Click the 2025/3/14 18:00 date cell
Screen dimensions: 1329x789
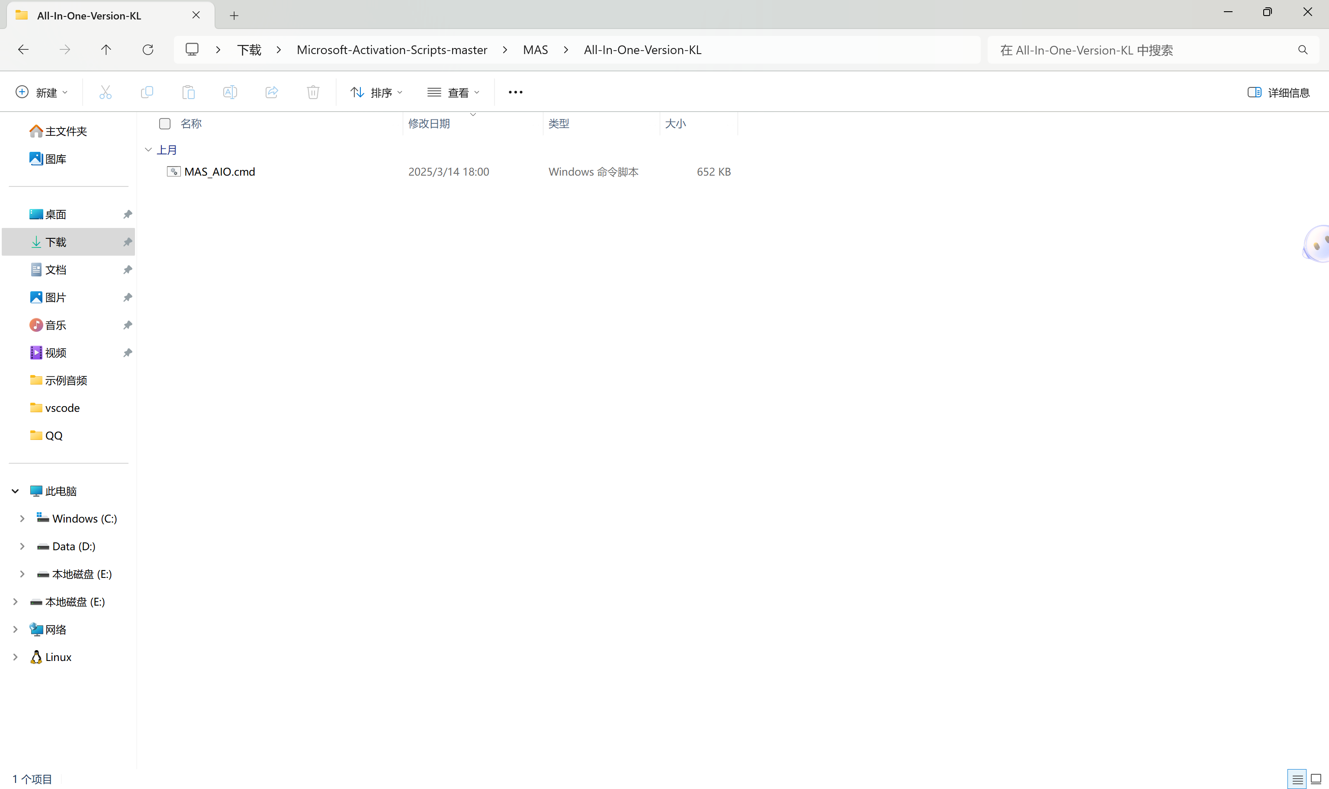point(449,171)
